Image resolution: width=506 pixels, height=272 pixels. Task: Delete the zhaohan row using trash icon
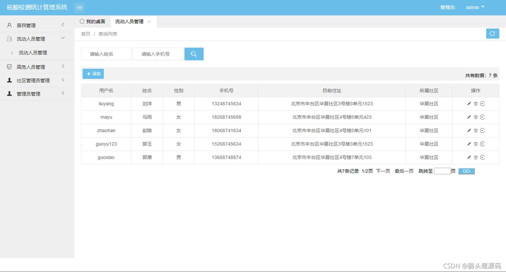click(x=476, y=131)
